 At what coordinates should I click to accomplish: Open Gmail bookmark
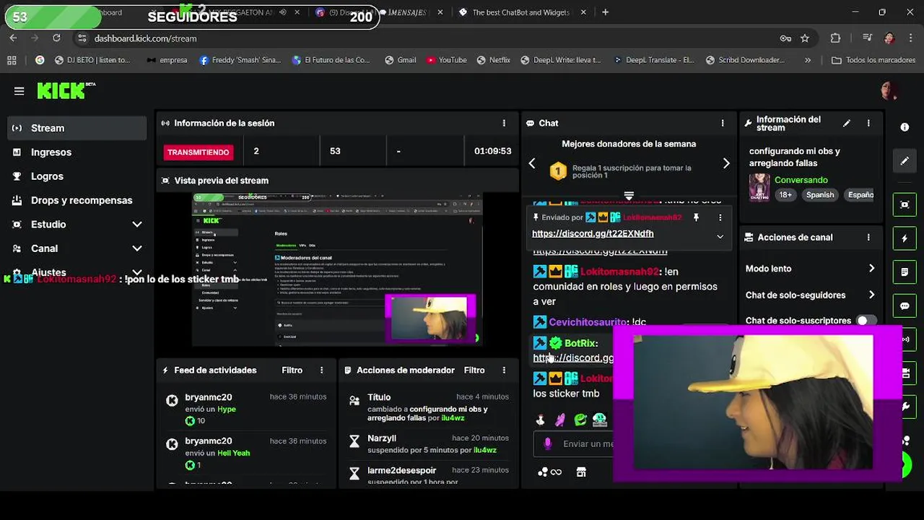(400, 61)
